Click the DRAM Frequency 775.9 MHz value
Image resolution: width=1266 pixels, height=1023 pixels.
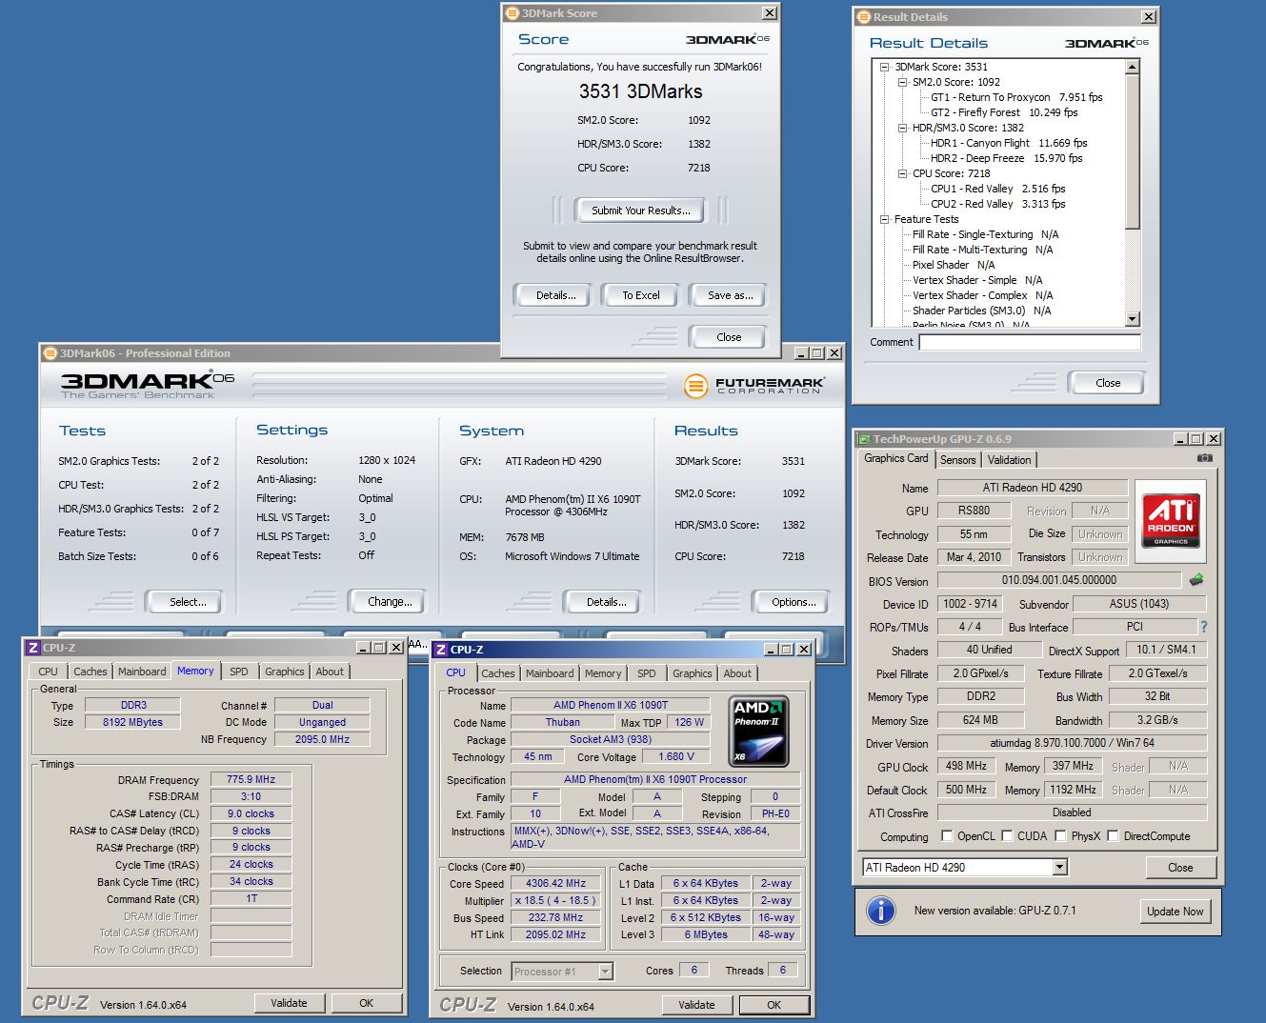coord(251,779)
